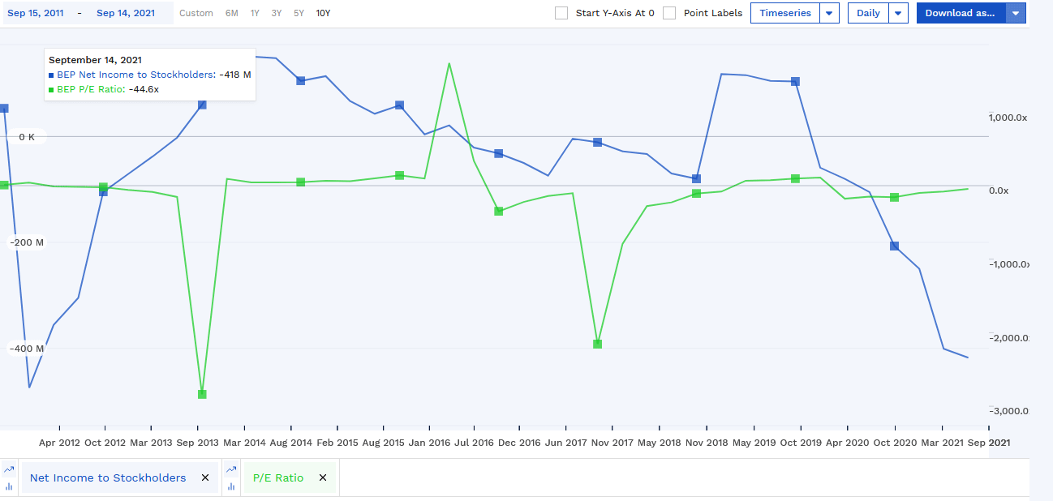Select the 10Y range
Screen dimensions: 1053x501
coord(323,13)
